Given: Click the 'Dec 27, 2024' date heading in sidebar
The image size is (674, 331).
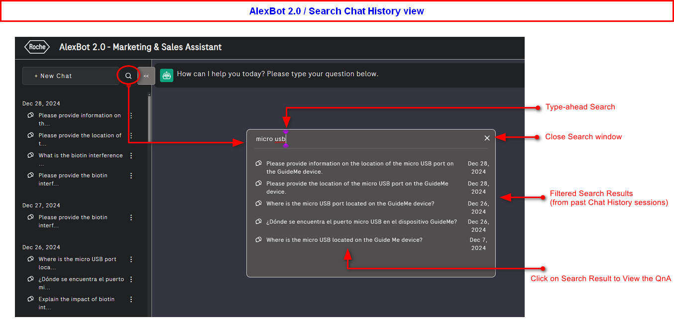Looking at the screenshot, I should tap(41, 205).
